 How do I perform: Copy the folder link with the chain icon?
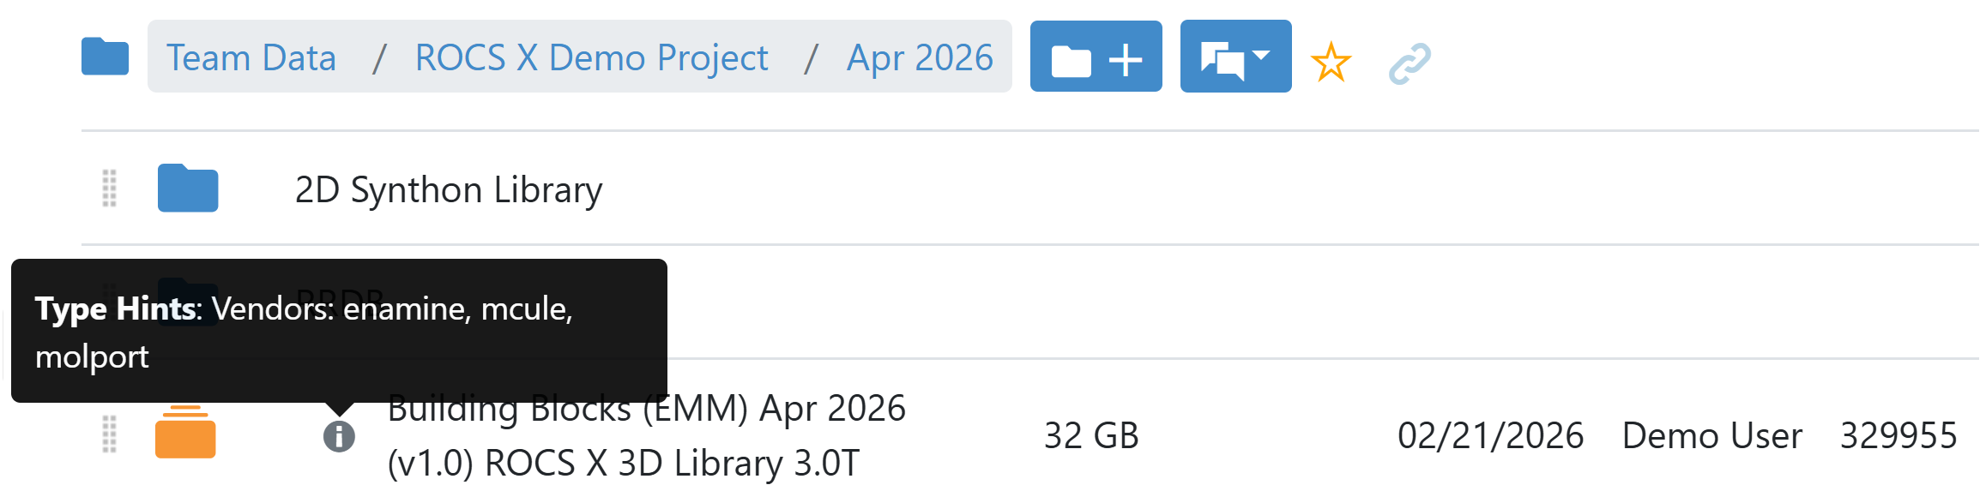coord(1410,63)
